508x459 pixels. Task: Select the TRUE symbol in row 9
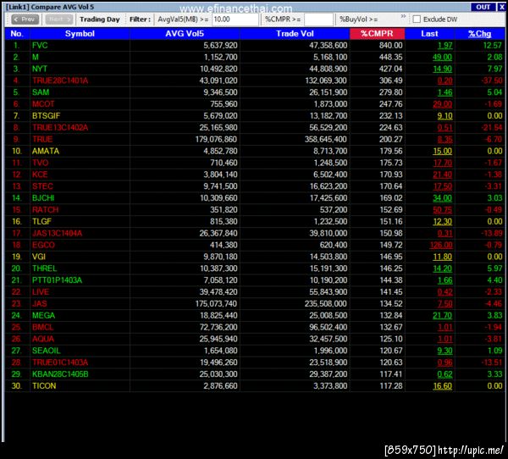42,139
